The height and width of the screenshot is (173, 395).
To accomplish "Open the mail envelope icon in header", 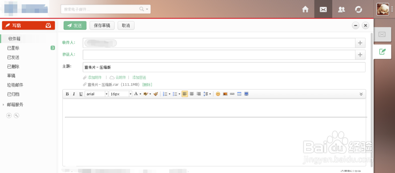I will (323, 9).
